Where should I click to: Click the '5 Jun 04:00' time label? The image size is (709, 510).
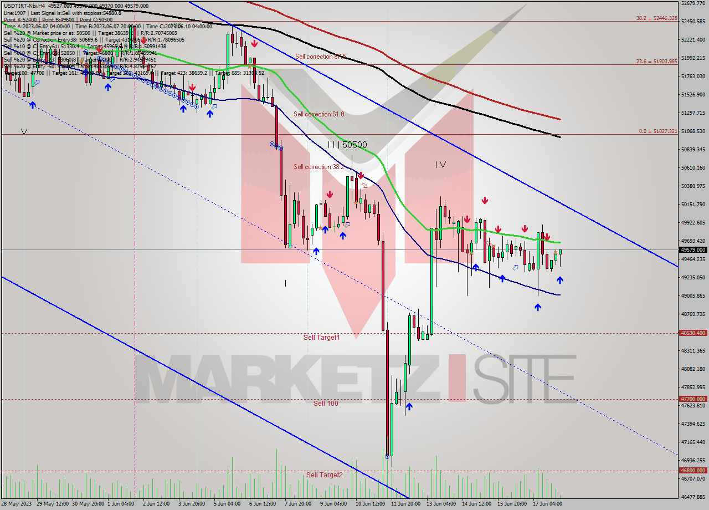[227, 504]
